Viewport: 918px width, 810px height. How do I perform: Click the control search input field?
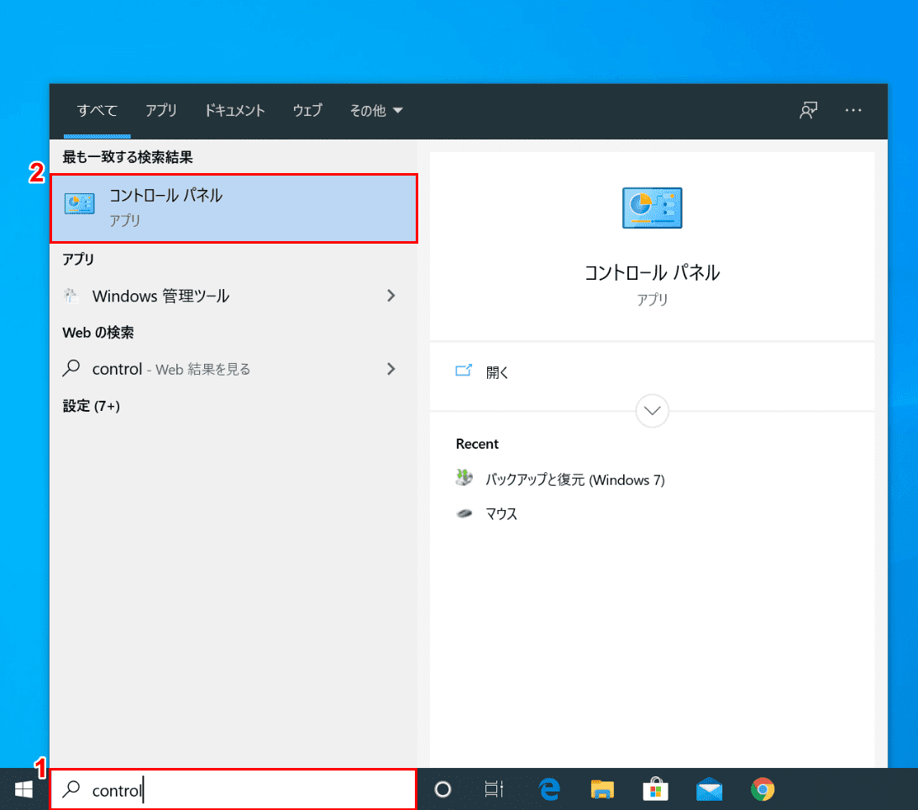point(233,790)
